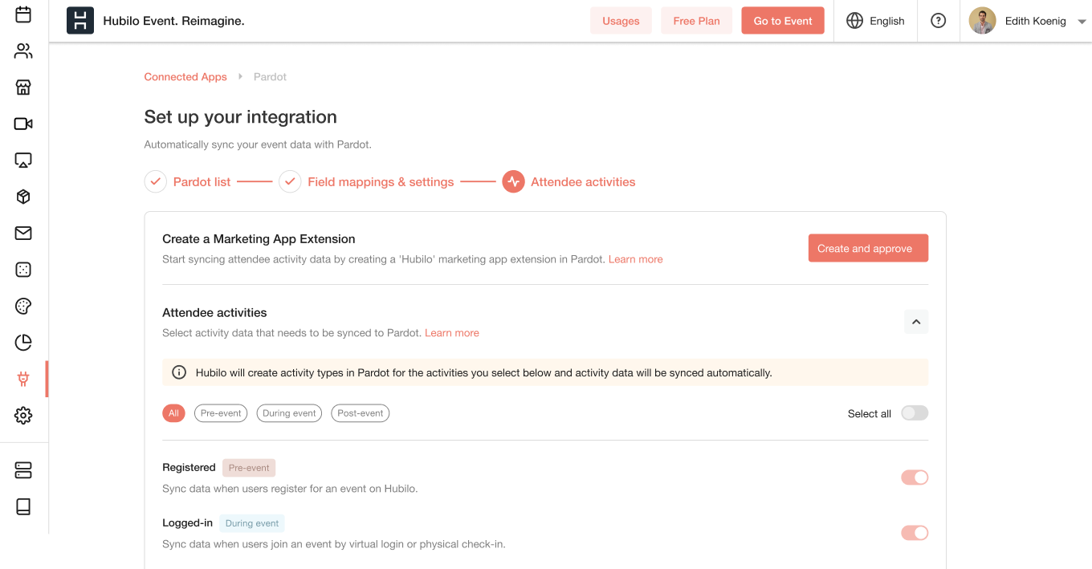Click the Pardot list step checkmark icon
Image resolution: width=1092 pixels, height=569 pixels.
pyautogui.click(x=156, y=182)
